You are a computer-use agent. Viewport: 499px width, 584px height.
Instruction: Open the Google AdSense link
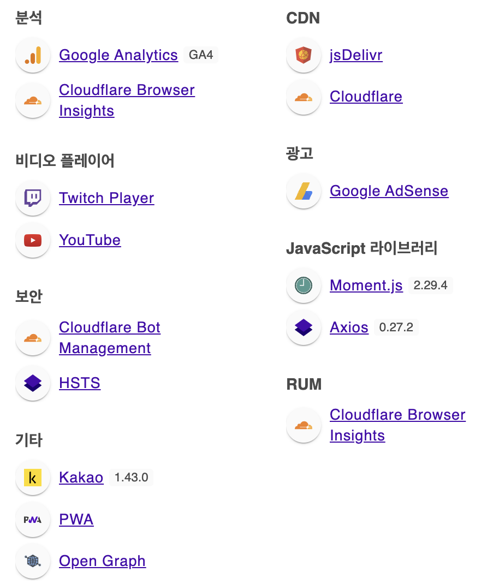pyautogui.click(x=389, y=191)
